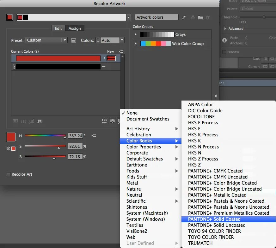Click the Hue value field 357.24
This screenshot has height=248, width=276.
(75, 136)
